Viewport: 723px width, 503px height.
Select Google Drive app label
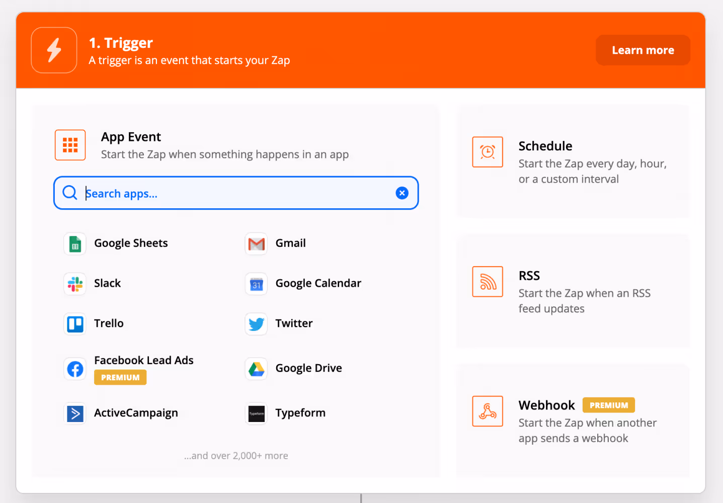tap(308, 368)
